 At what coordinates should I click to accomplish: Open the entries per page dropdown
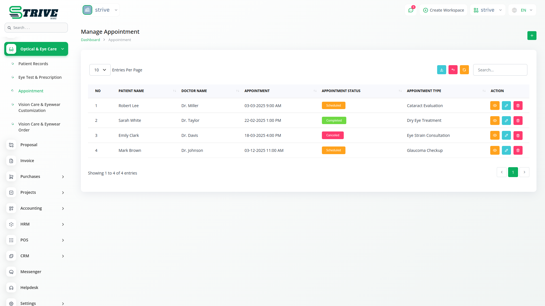pos(100,70)
